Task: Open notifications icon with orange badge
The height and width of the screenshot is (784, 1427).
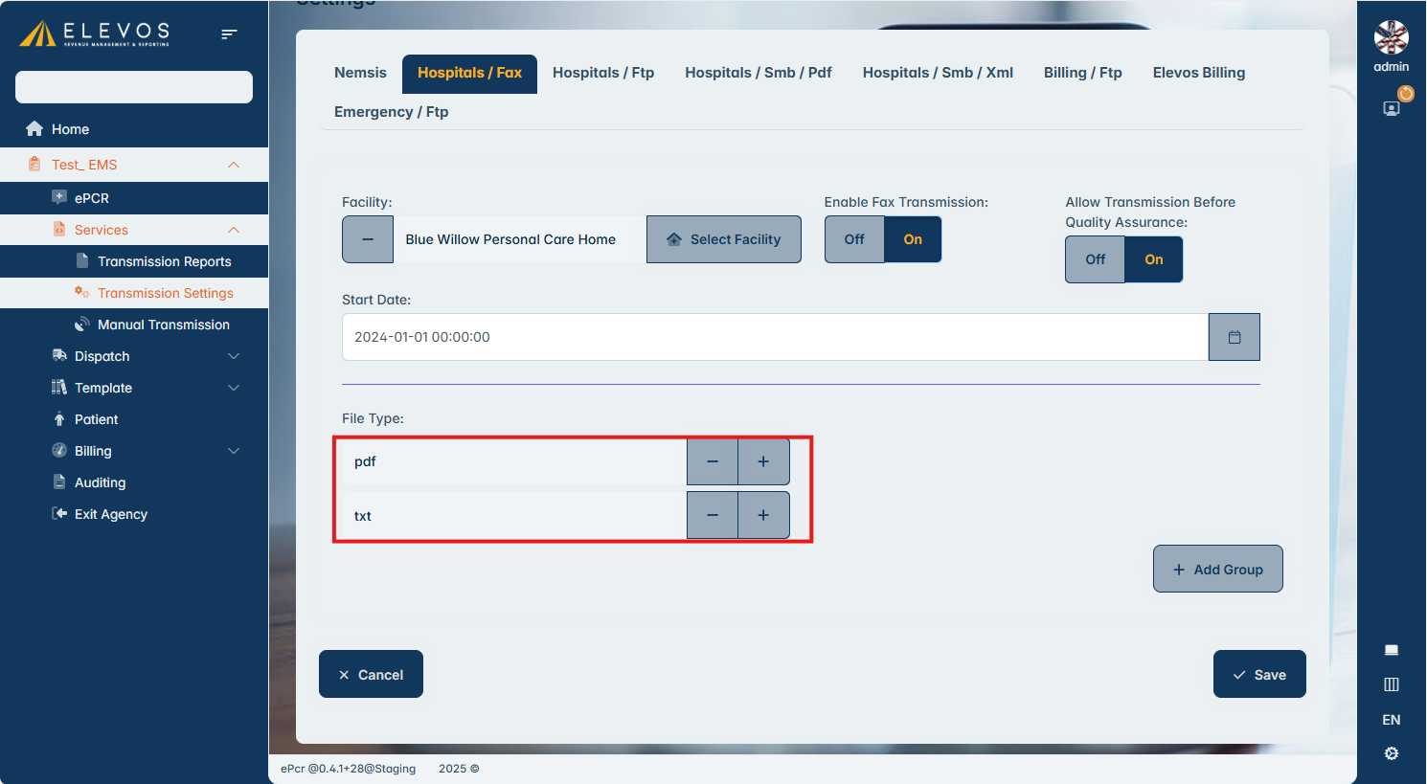Action: click(x=1393, y=106)
